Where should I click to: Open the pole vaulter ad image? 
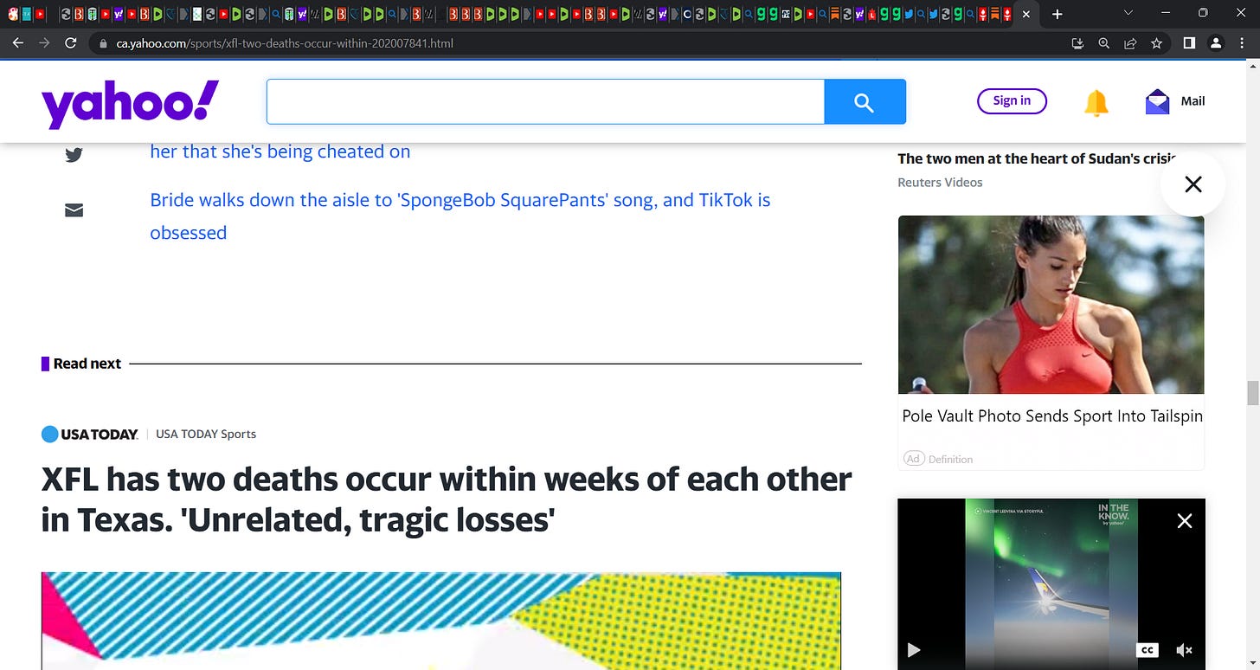point(1051,305)
